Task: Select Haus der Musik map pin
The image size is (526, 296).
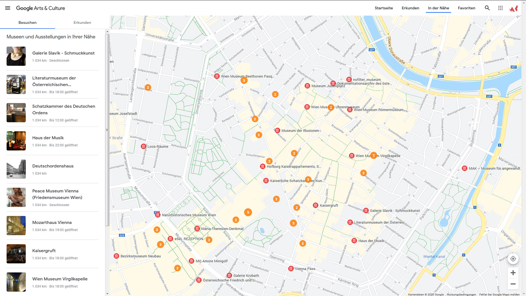Action: point(354,241)
